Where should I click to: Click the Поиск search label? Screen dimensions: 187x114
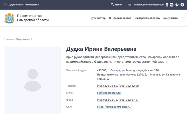tap(119, 5)
